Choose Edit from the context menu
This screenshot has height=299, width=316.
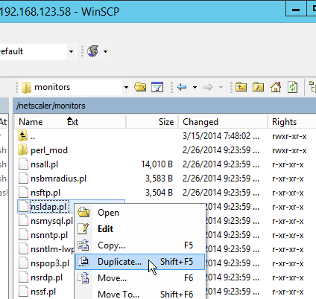[140, 228]
